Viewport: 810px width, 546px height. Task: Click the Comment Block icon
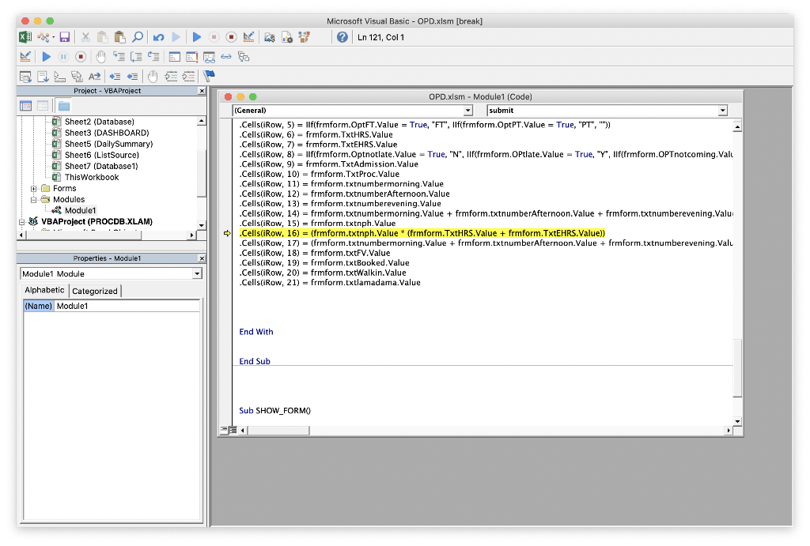[x=171, y=77]
